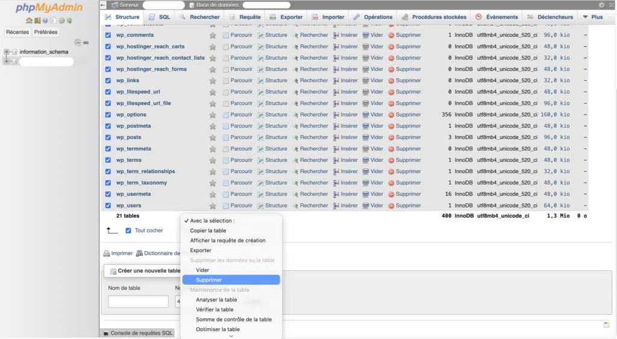Viewport: 617px width, 339px height.
Task: Choose Somme de contrôle de la table
Action: 231,319
